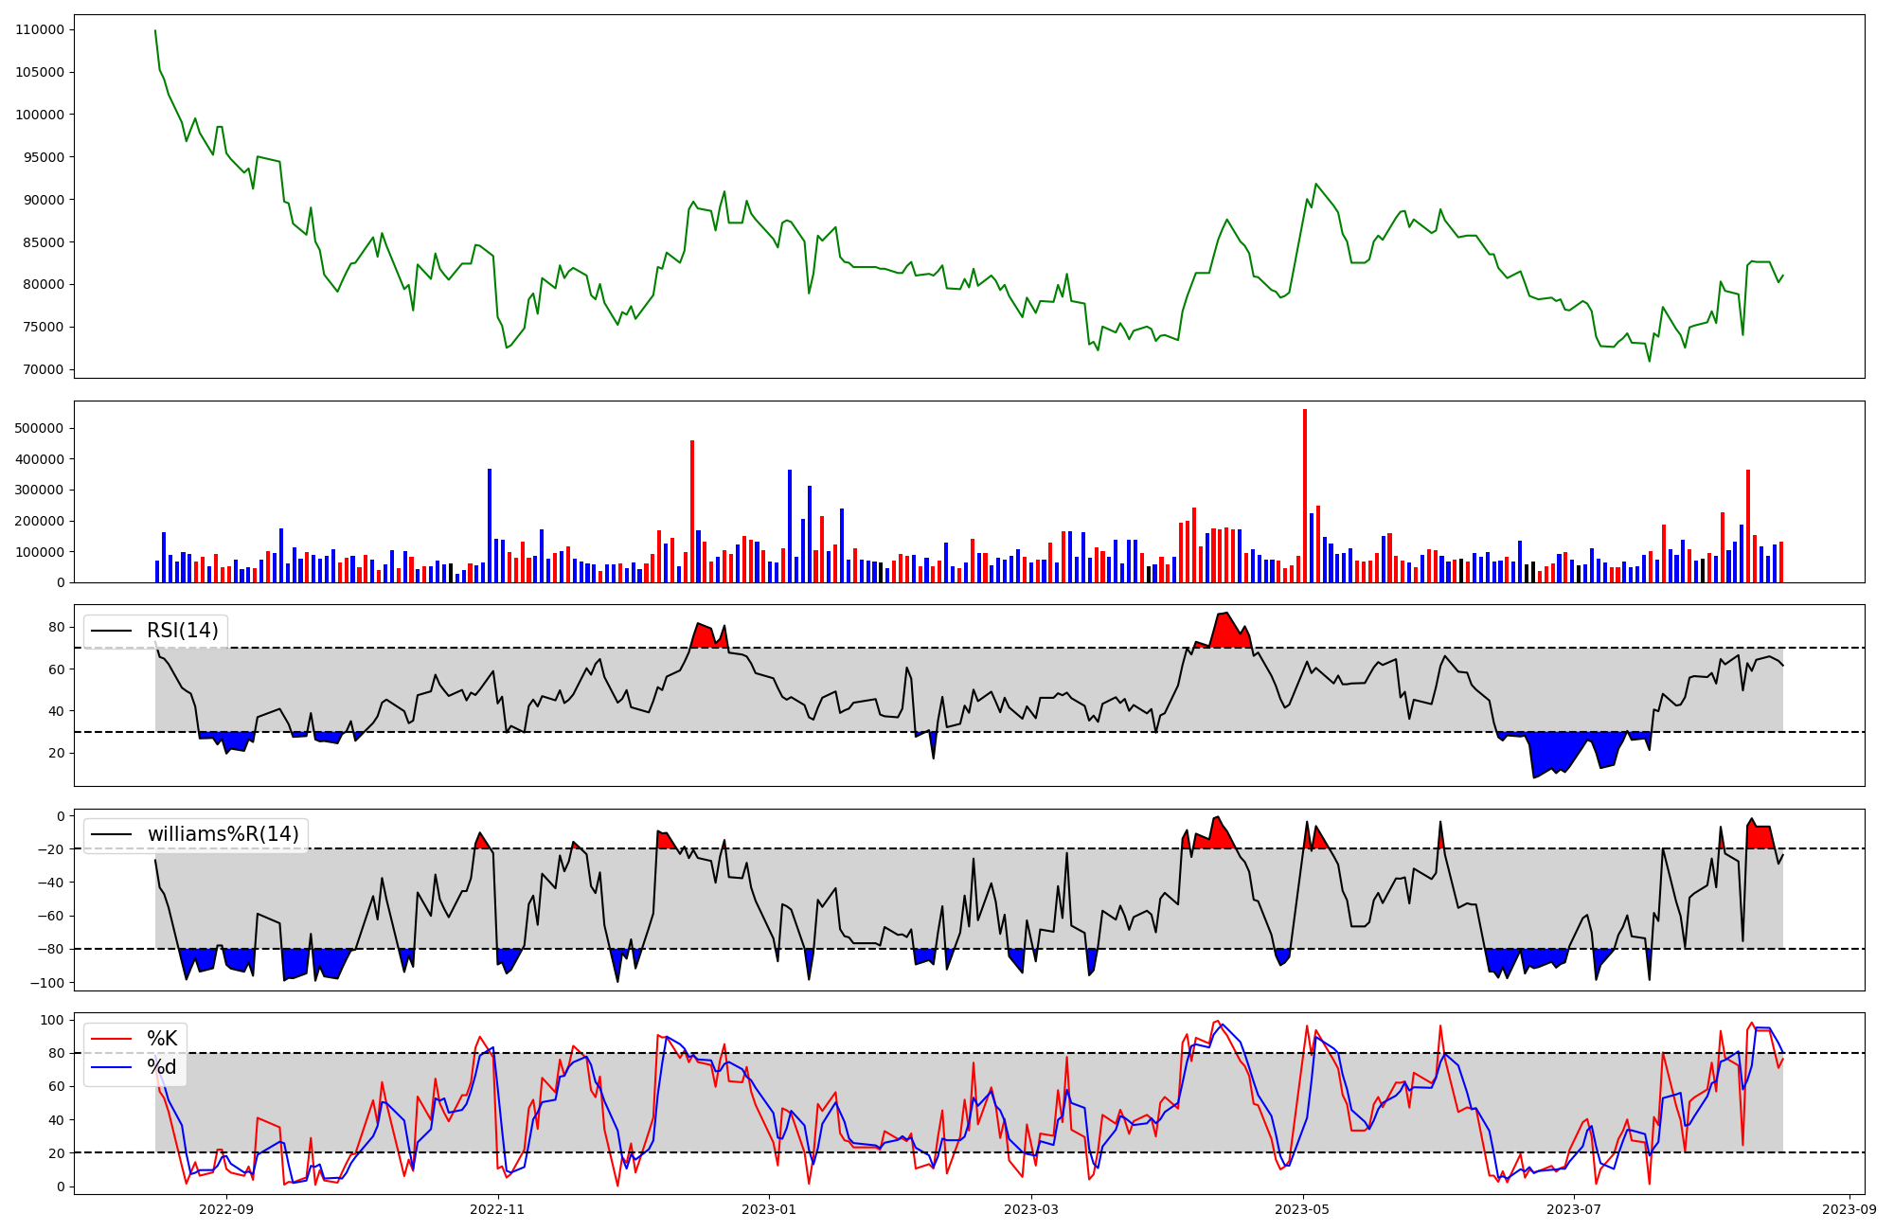Click the williams%R(14) legend label
Screen dimensions: 1894x1231
[223, 834]
